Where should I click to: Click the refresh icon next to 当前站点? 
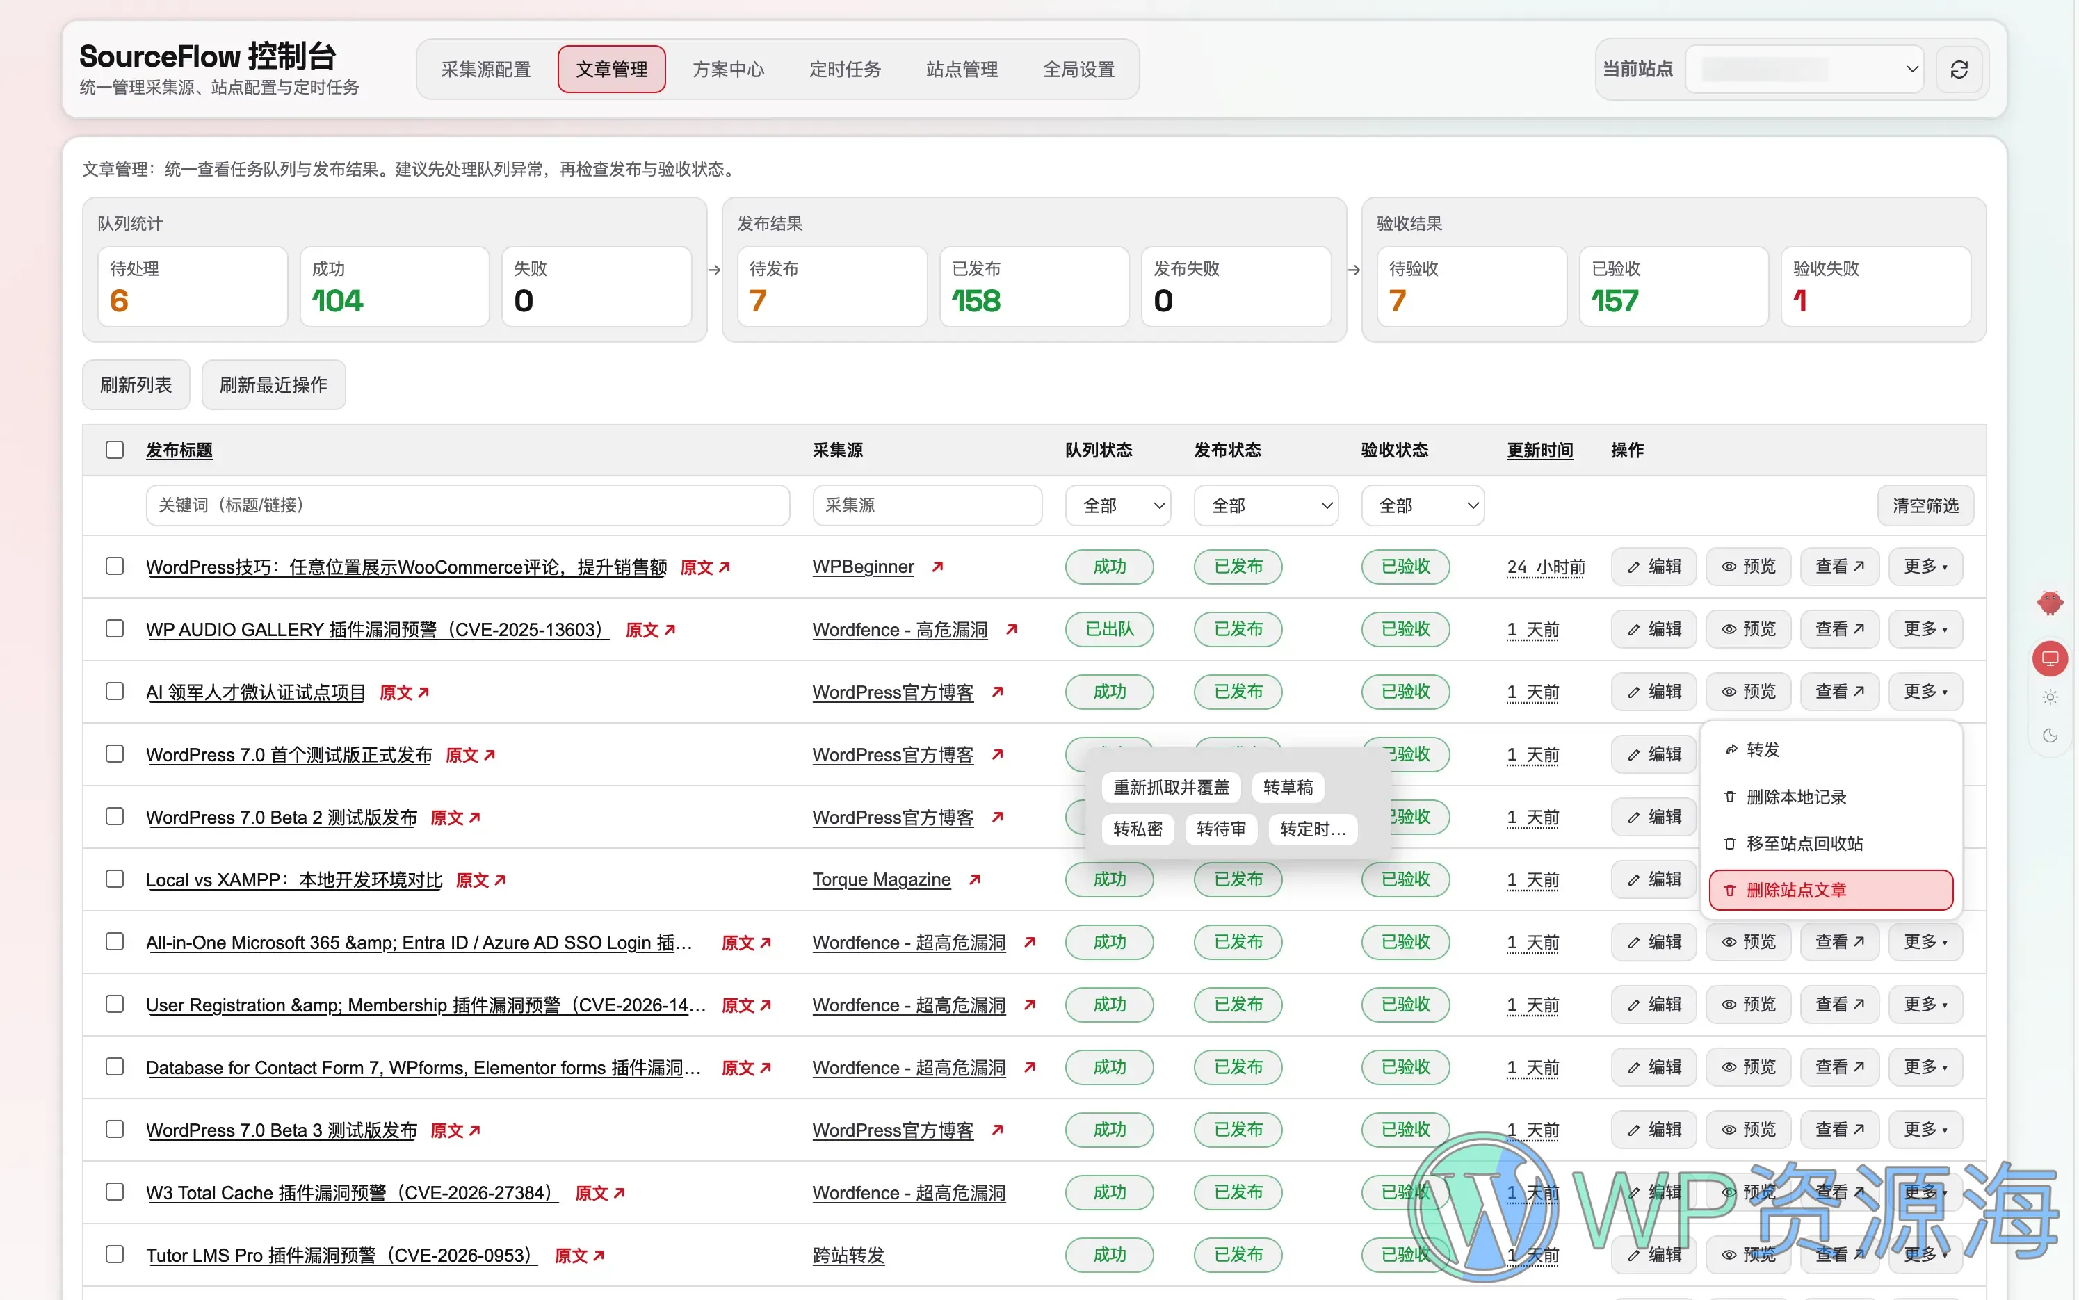[x=1959, y=69]
